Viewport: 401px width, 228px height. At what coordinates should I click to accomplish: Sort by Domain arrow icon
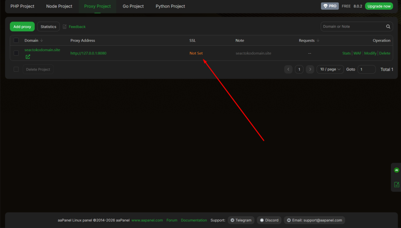point(42,40)
